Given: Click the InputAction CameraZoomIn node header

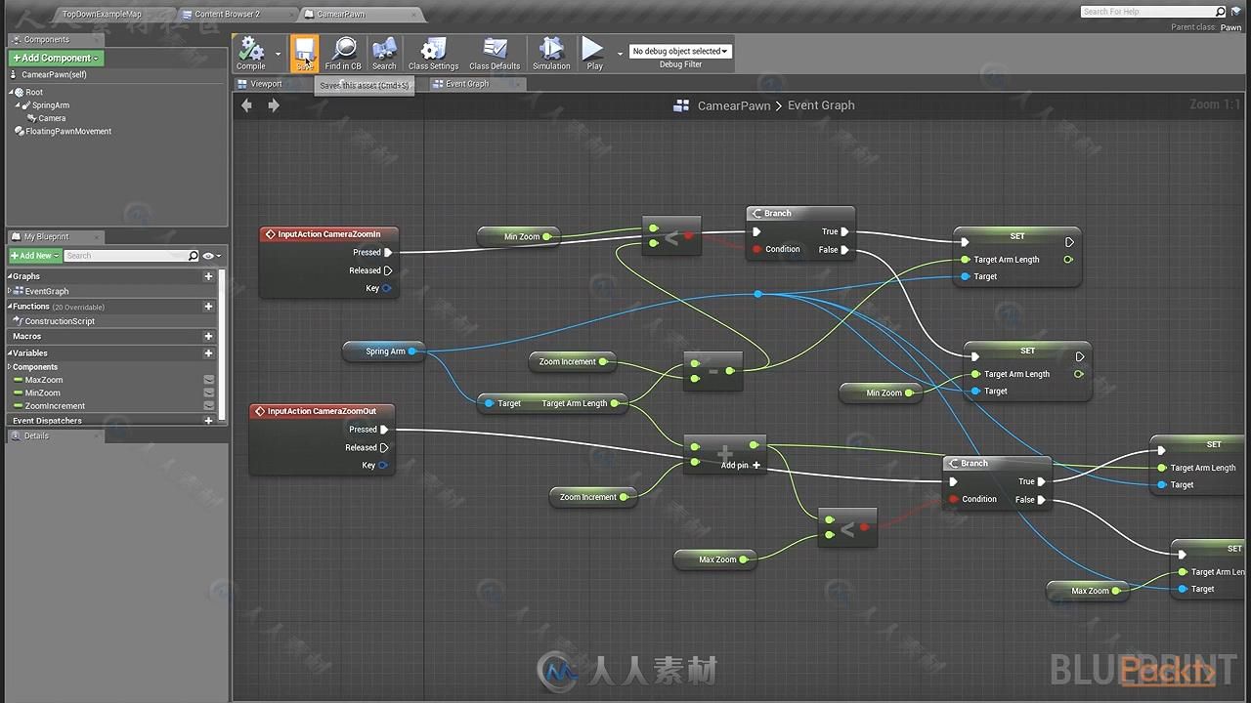Looking at the screenshot, I should [x=328, y=234].
